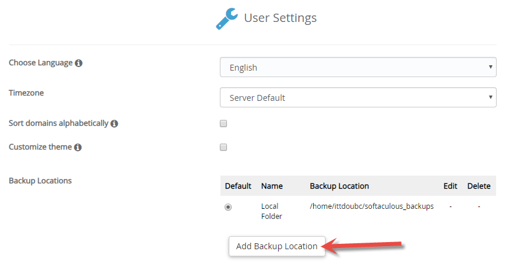The height and width of the screenshot is (267, 505).
Task: Enable the Sort domains alphabetically checkbox
Action: click(223, 123)
